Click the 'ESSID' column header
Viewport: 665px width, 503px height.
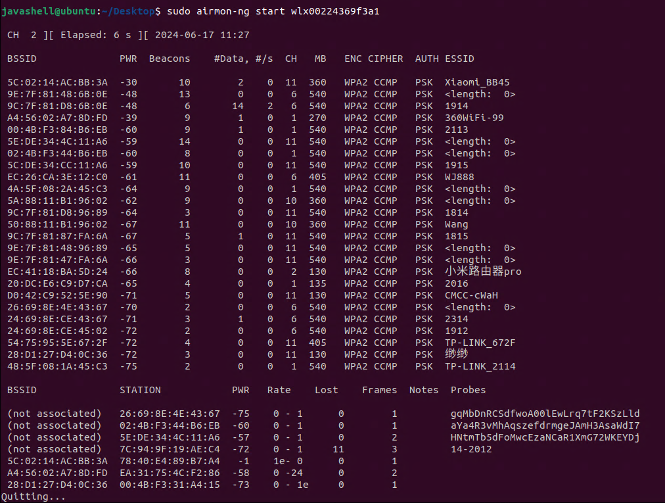click(x=459, y=59)
